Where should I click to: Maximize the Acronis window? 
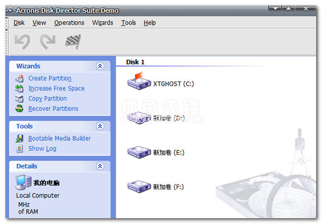pyautogui.click(x=289, y=8)
